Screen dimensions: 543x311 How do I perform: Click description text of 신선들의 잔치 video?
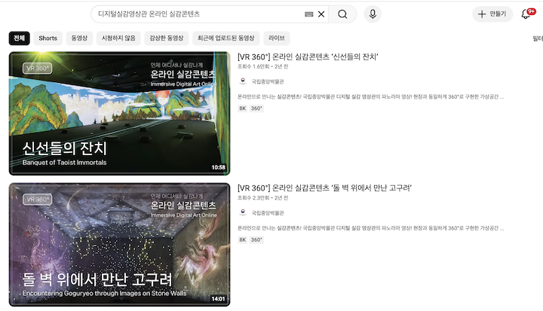370,97
